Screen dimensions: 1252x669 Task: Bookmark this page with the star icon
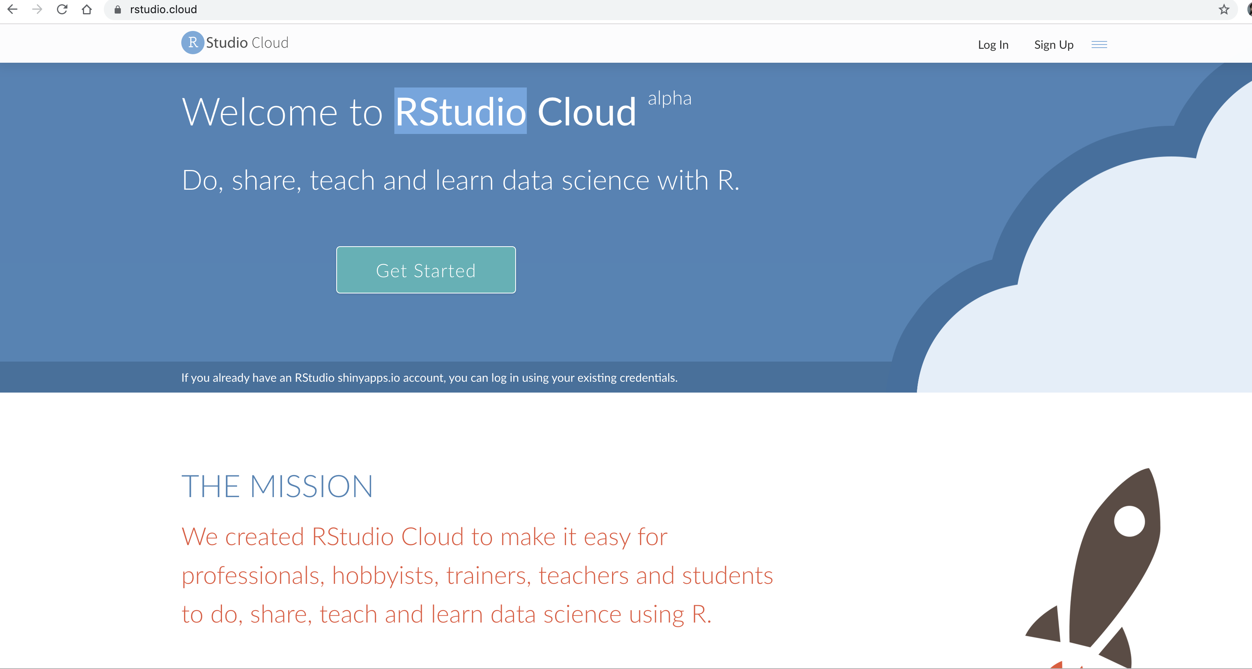[1224, 10]
